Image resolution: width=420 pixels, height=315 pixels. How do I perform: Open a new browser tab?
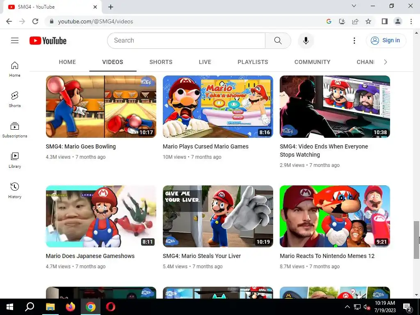[111, 7]
